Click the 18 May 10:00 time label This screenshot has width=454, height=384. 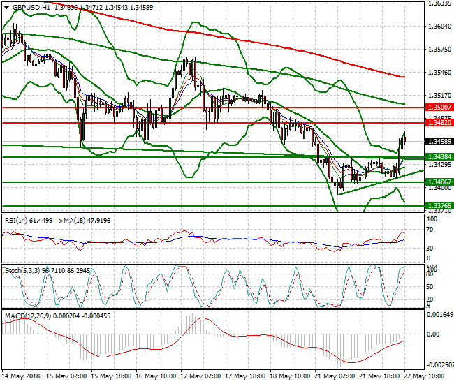point(290,376)
